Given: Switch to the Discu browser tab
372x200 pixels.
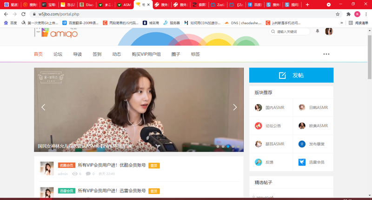Looking at the screenshot, I should (x=87, y=5).
